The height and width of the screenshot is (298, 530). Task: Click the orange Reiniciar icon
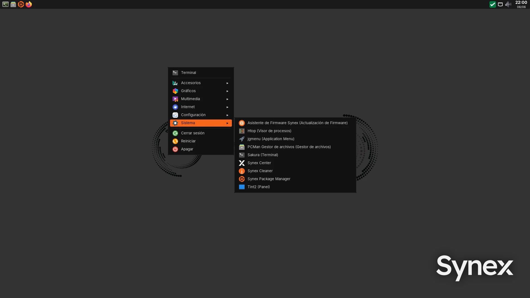(x=175, y=141)
